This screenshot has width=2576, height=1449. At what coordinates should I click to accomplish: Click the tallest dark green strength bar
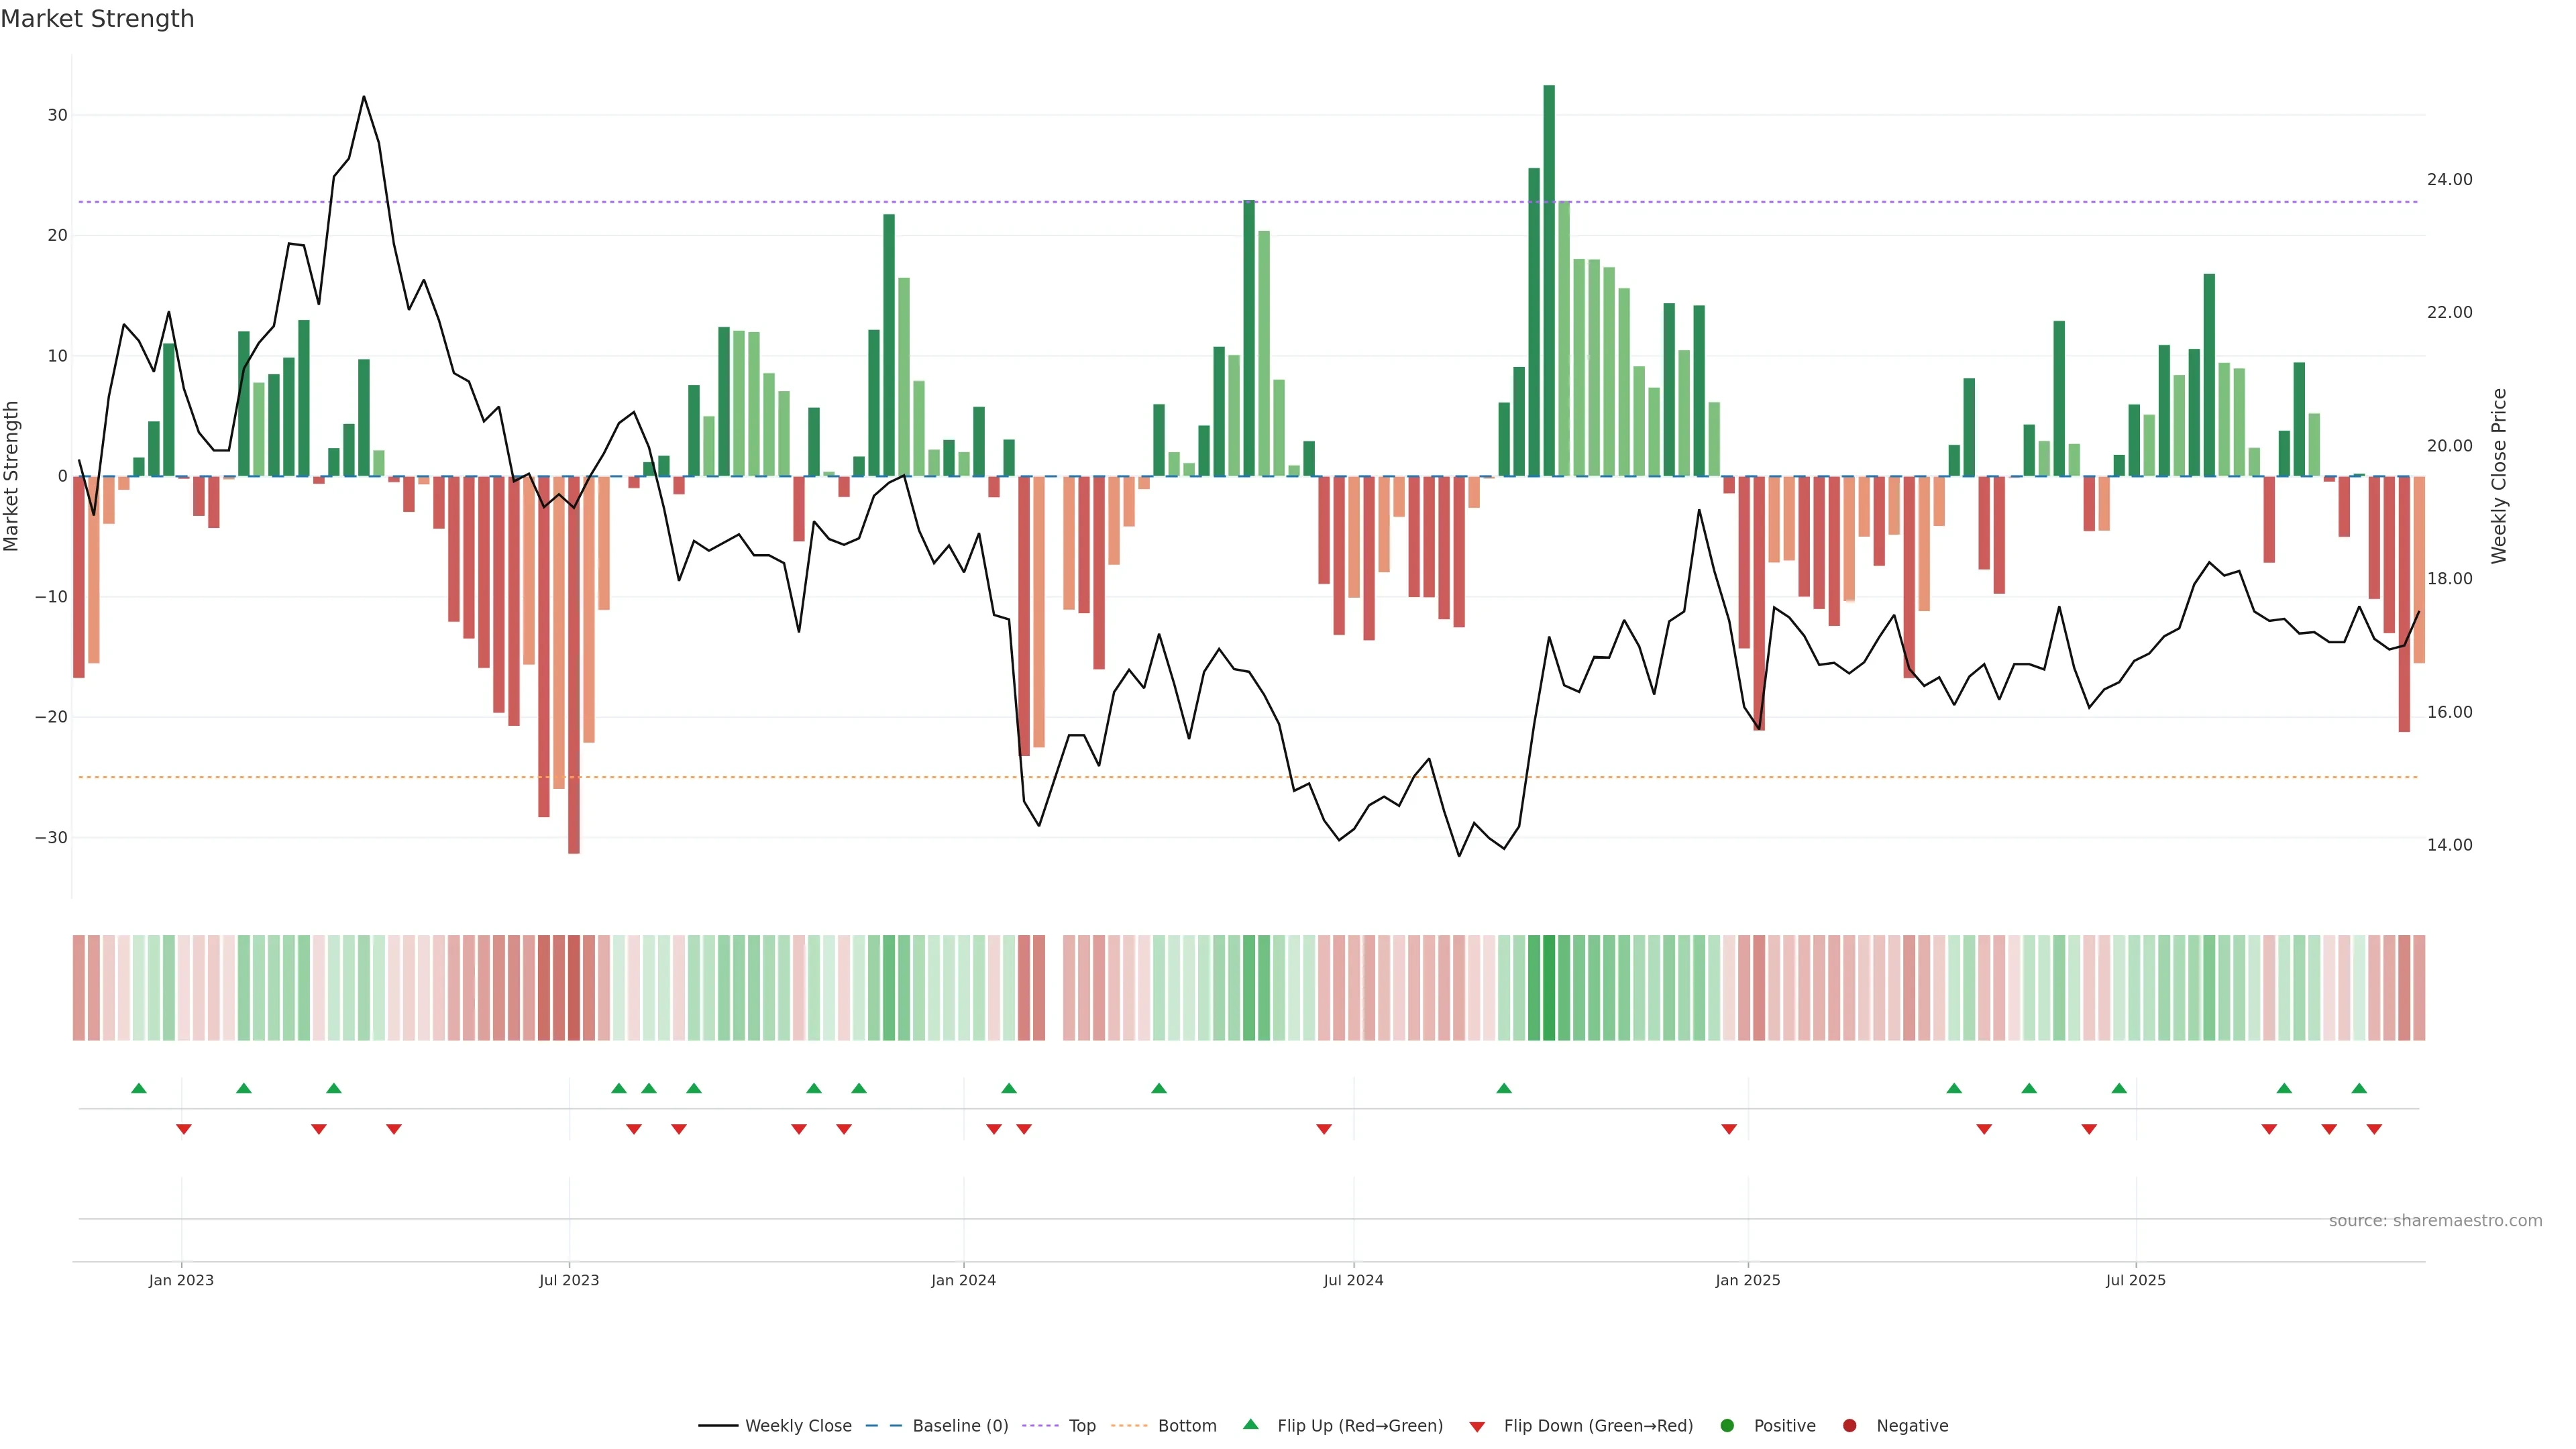(x=1549, y=280)
